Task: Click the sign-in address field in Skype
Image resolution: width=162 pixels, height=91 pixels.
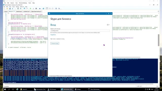Action: [x=80, y=31]
